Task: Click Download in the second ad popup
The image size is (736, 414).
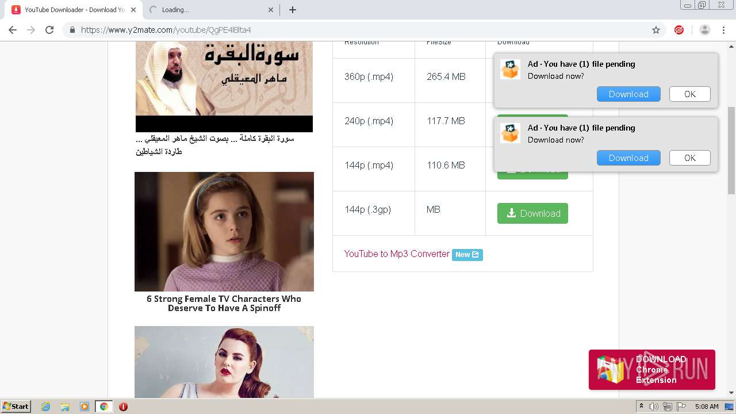Action: pos(628,158)
